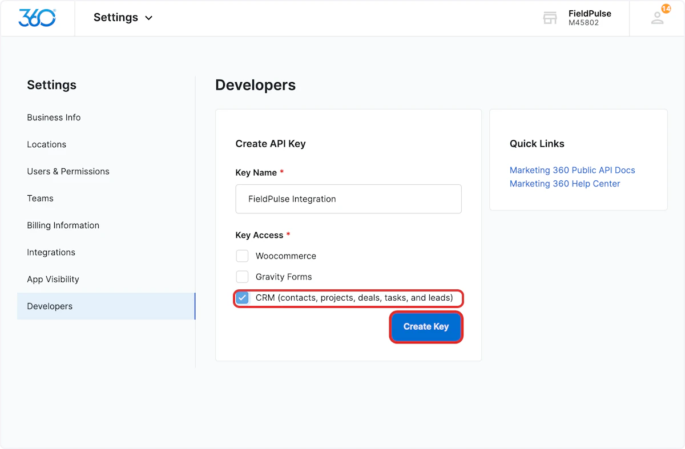Click the Developers page title
Image resolution: width=685 pixels, height=449 pixels.
[x=256, y=85]
